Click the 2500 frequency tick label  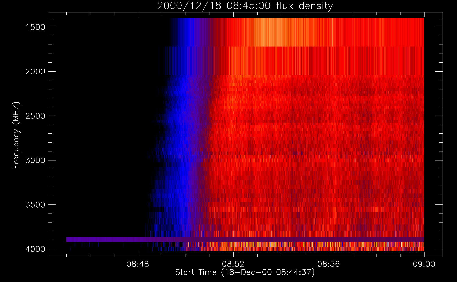pos(35,116)
